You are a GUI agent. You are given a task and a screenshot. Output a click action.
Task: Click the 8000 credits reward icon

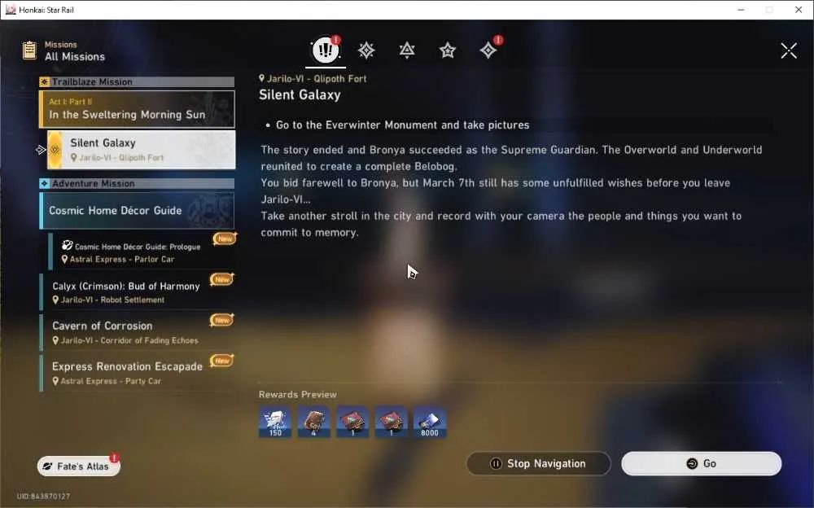click(x=429, y=422)
